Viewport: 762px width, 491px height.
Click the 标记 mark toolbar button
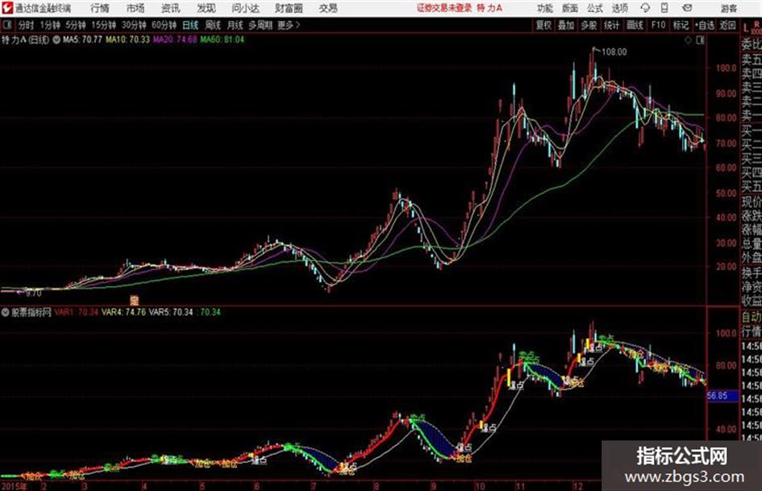[x=681, y=25]
